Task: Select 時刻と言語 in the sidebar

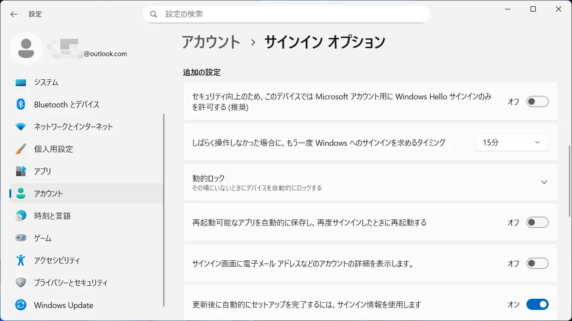Action: click(x=52, y=216)
